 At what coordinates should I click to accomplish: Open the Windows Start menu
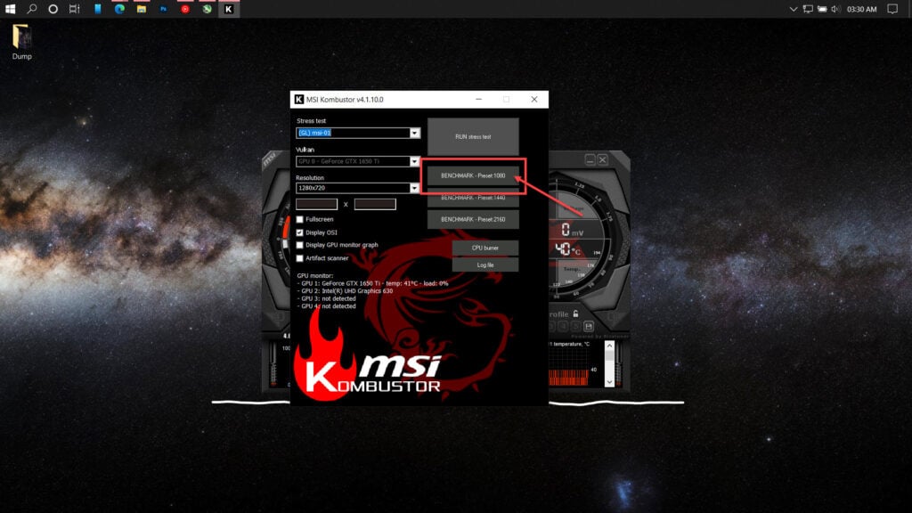(10, 9)
